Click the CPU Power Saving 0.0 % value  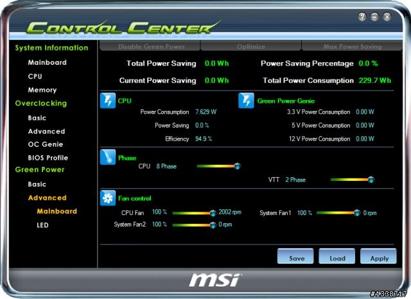click(202, 125)
